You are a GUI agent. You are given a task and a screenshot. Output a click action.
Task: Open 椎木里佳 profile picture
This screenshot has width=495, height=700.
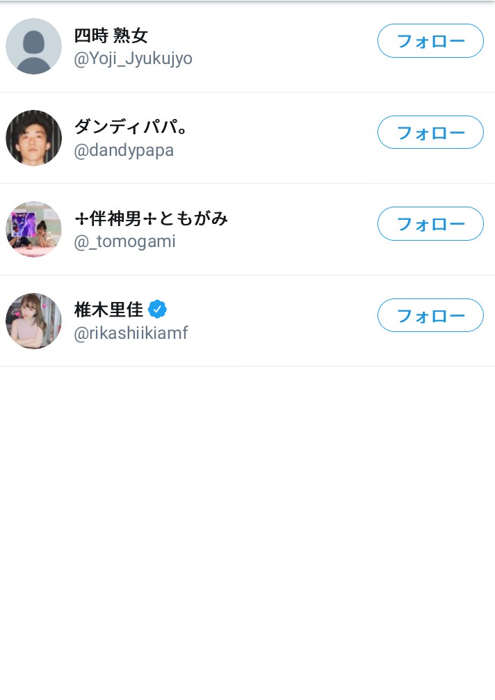tap(33, 321)
